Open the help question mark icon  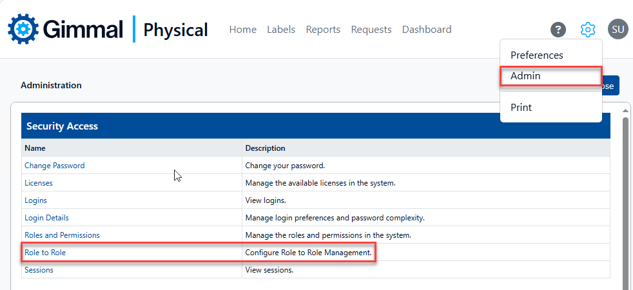click(x=558, y=30)
